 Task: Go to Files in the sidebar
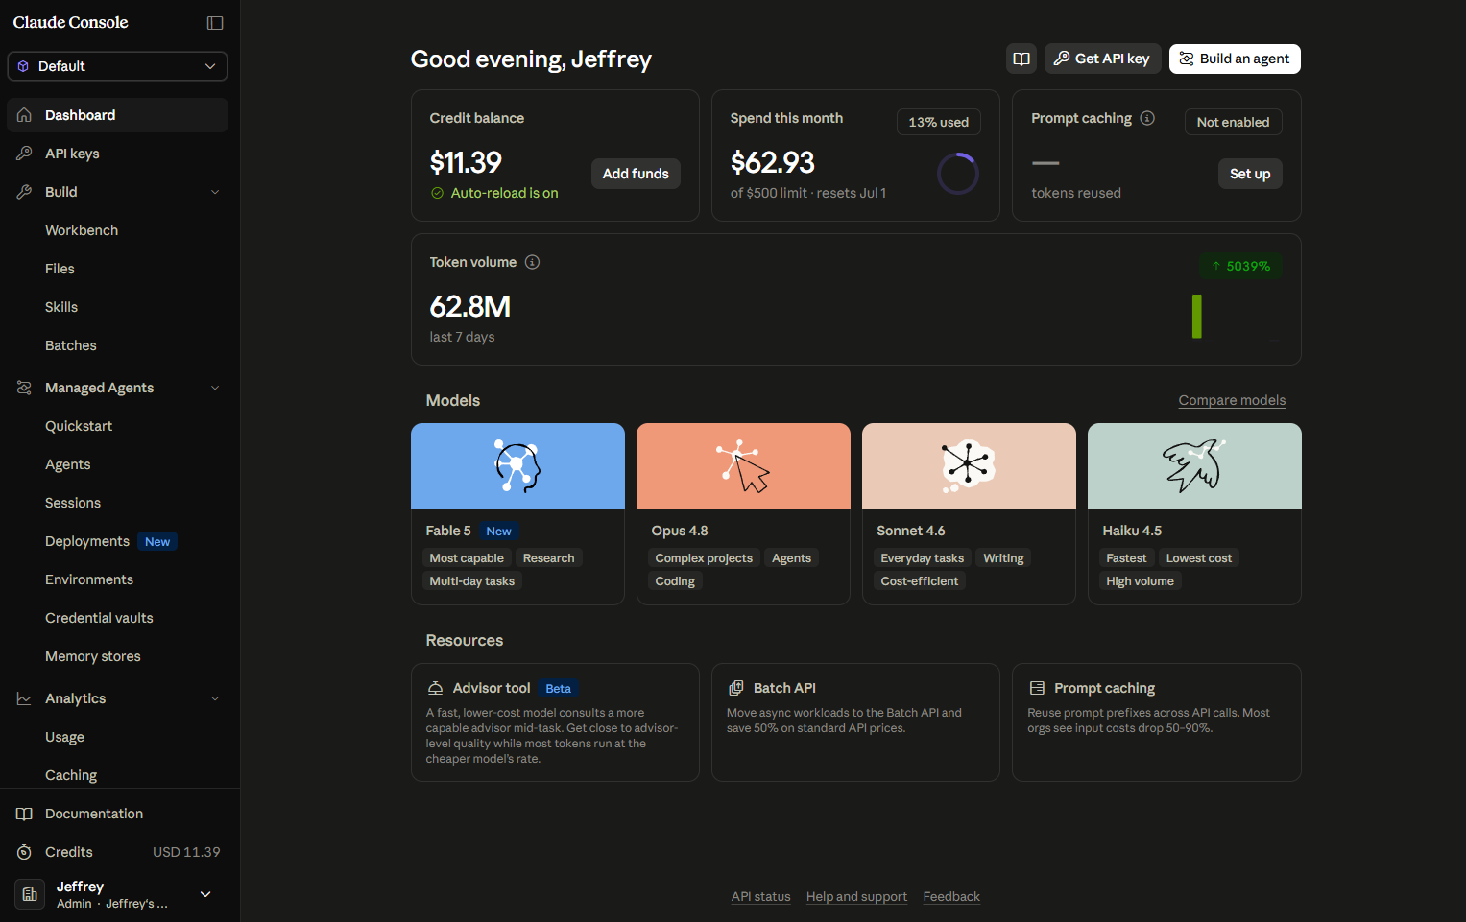60,269
